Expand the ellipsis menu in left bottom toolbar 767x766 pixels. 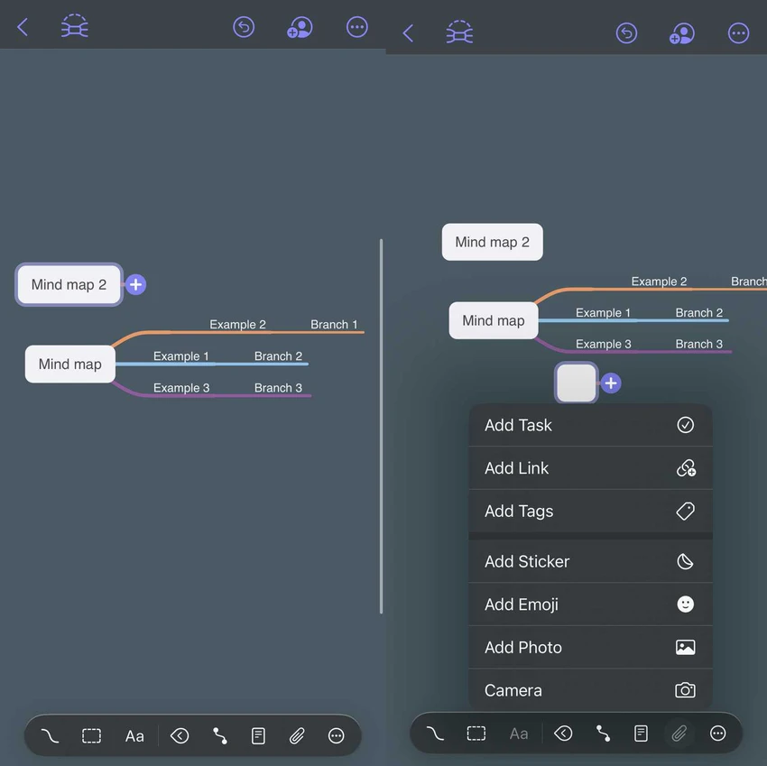click(336, 735)
